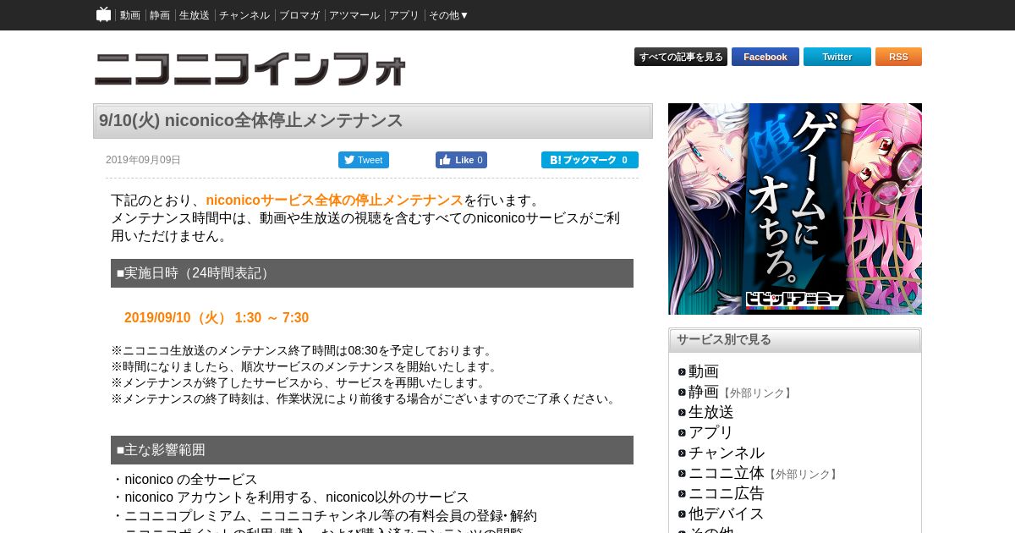Open the RSS feed button
Screen dimensions: 1015x533
pyautogui.click(x=898, y=57)
